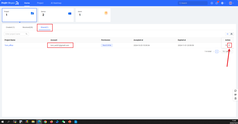Open the Tom_office project link
Viewport: 238px width, 124px height.
click(9, 45)
